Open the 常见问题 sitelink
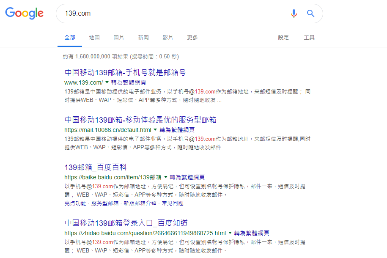The height and width of the screenshot is (258, 387). pyautogui.click(x=173, y=203)
